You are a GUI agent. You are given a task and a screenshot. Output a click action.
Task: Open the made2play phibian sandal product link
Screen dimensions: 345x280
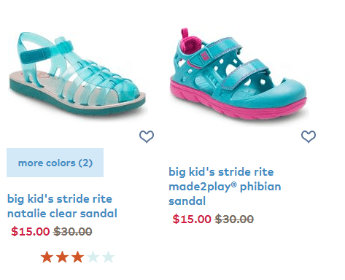(x=225, y=187)
